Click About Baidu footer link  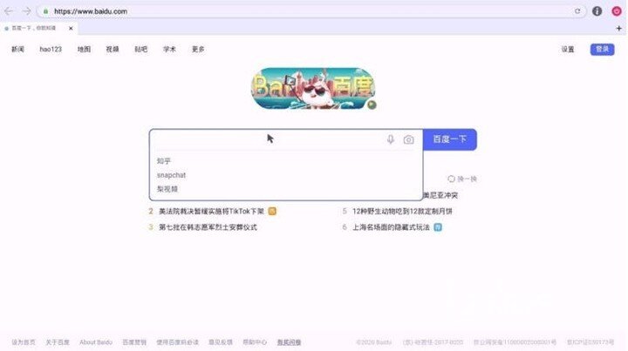point(96,342)
